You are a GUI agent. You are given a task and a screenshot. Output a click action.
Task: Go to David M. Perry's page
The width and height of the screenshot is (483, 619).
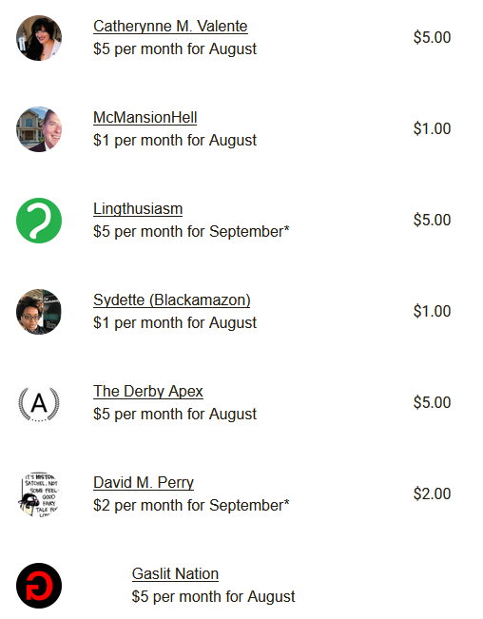coord(144,483)
